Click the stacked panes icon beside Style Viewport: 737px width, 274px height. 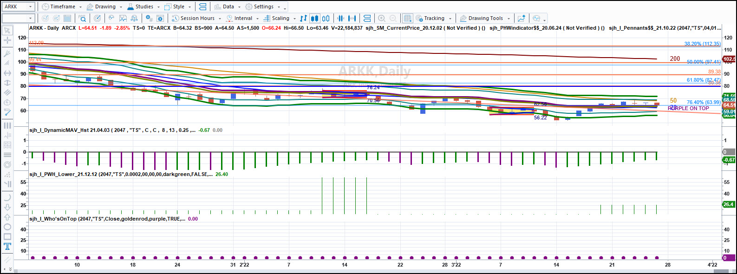tap(202, 7)
